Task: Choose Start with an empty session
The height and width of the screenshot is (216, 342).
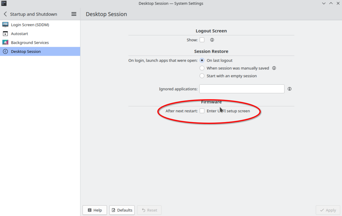Action: tap(202, 76)
